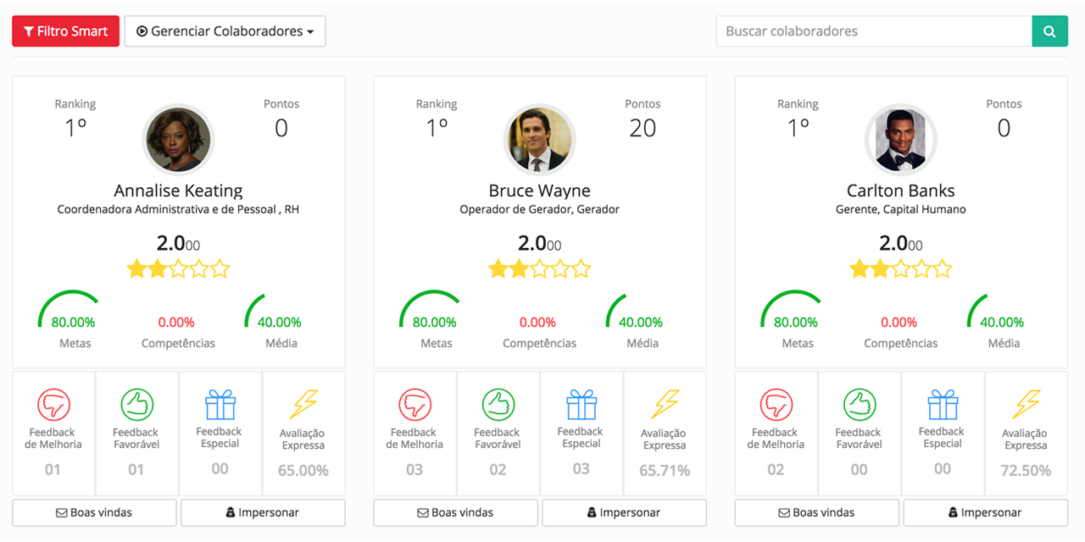
Task: Select the fifth star for Carlton Banks
Action: 943,268
